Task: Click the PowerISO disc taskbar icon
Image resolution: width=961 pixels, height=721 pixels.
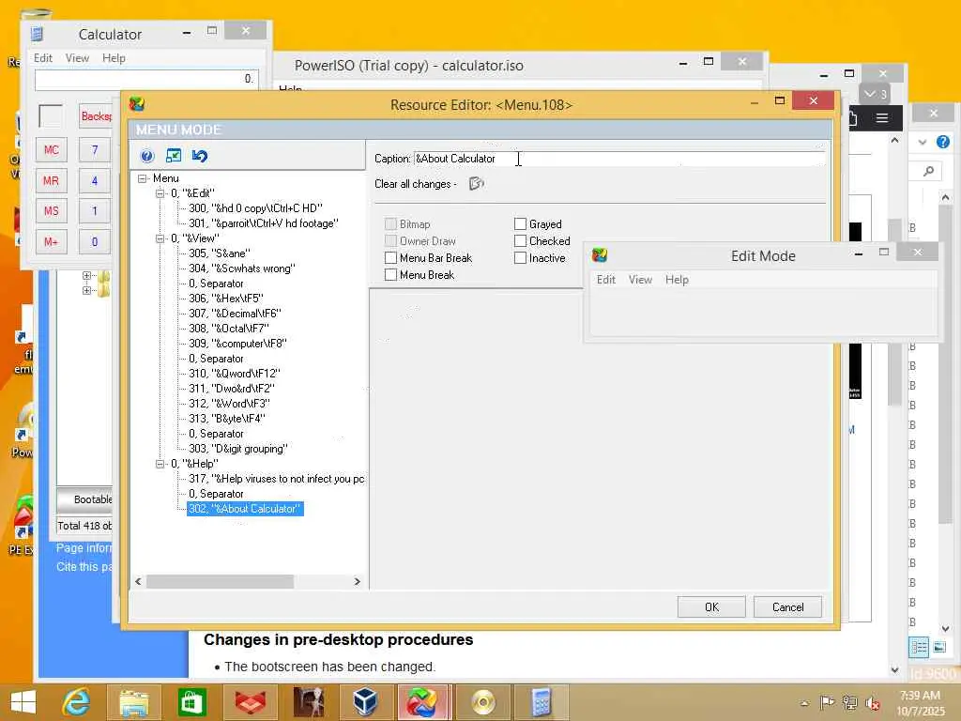Action: click(x=483, y=702)
